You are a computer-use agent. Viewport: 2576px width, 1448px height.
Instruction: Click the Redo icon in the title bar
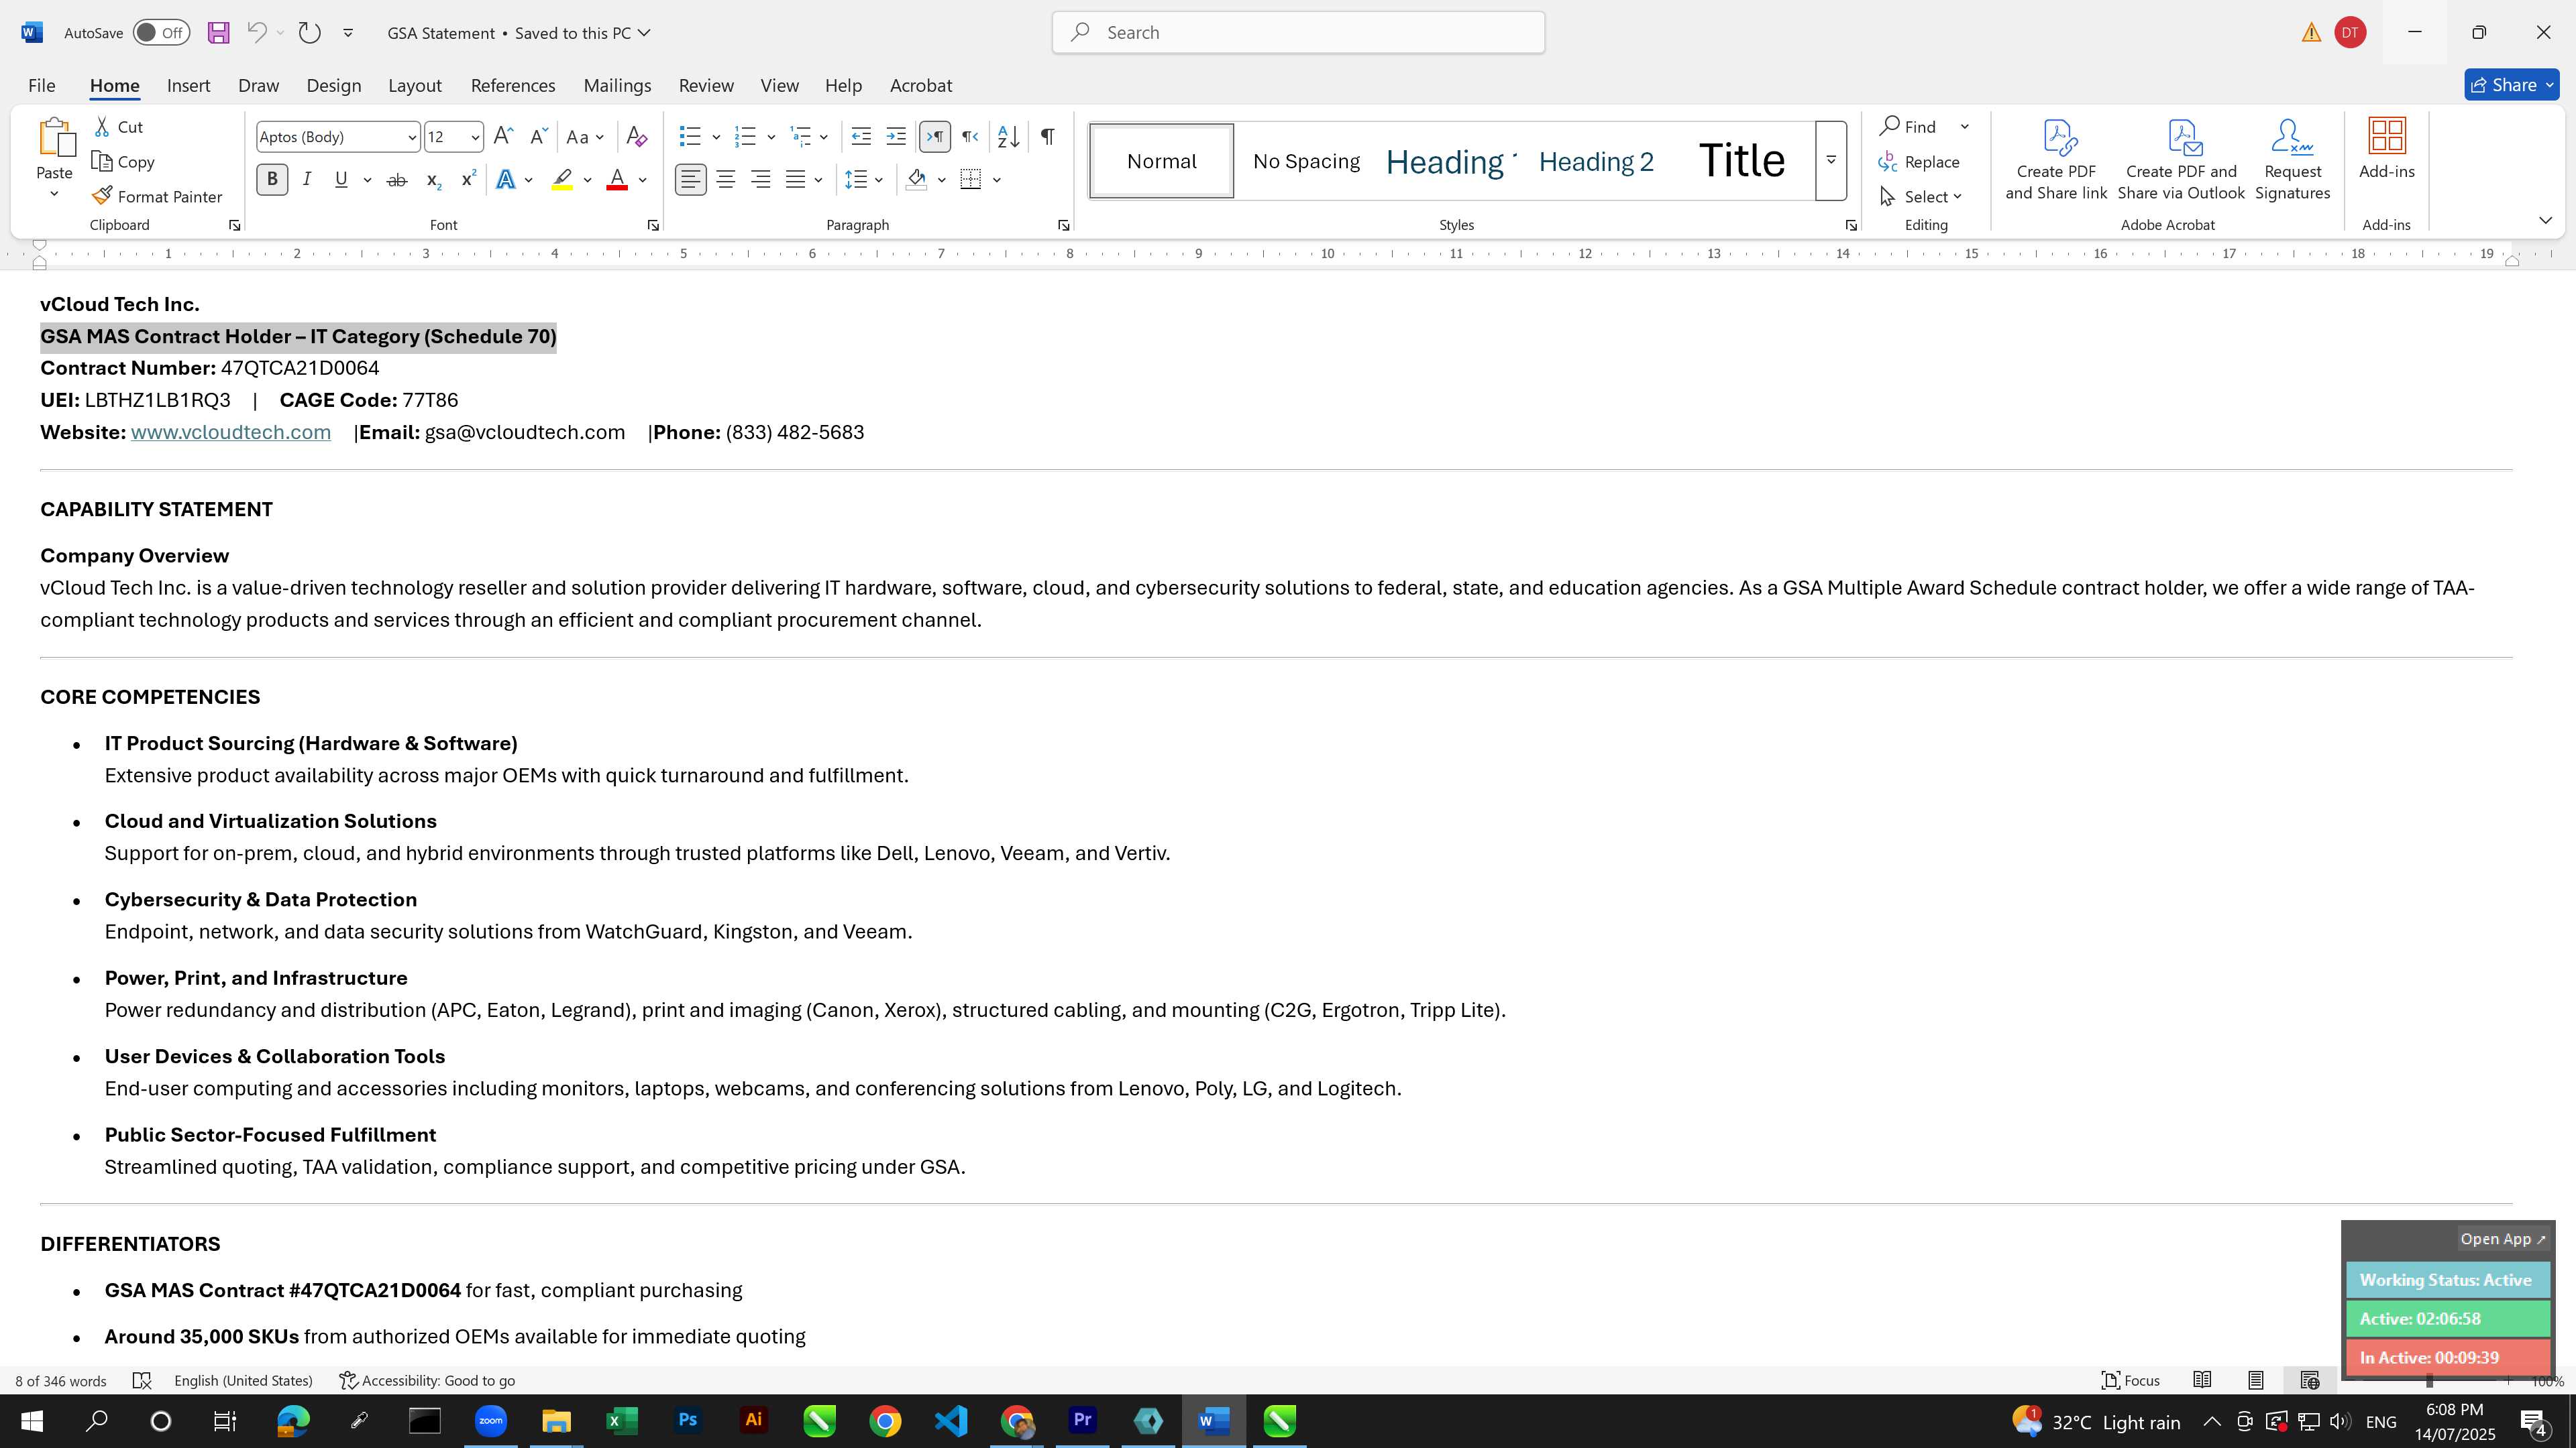pyautogui.click(x=310, y=33)
